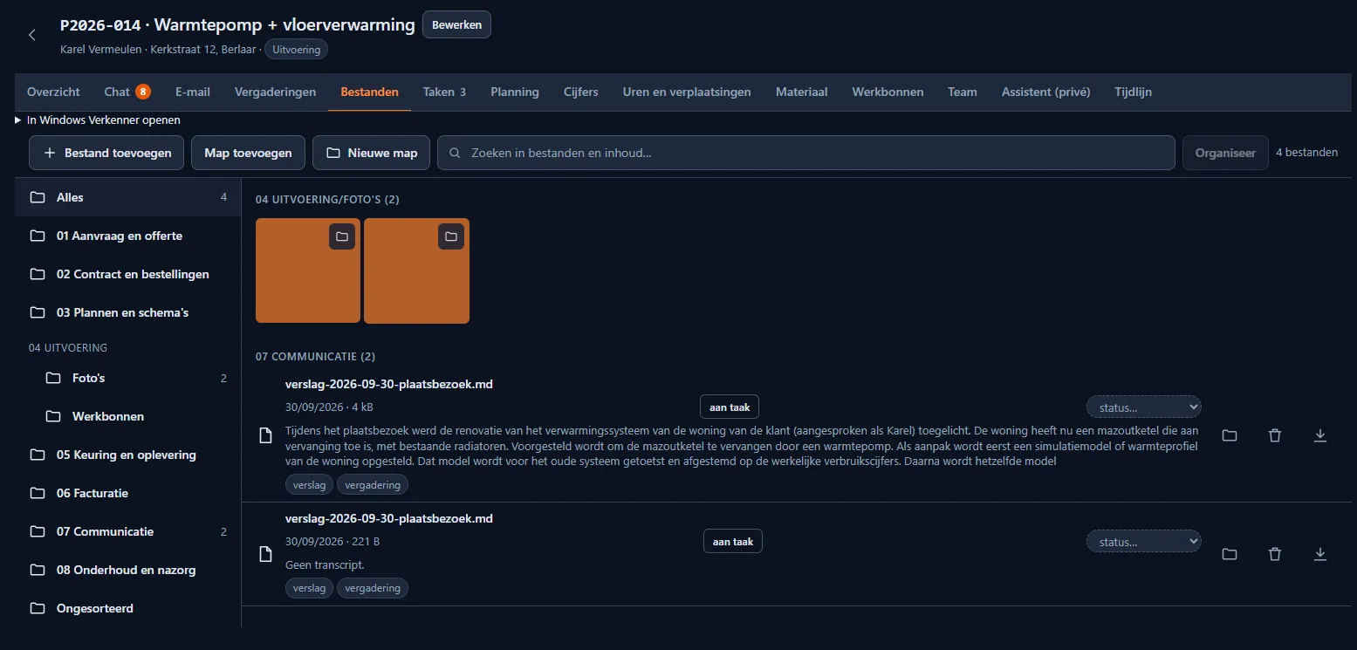Open the Chat tab
The image size is (1357, 650).
[x=127, y=92]
